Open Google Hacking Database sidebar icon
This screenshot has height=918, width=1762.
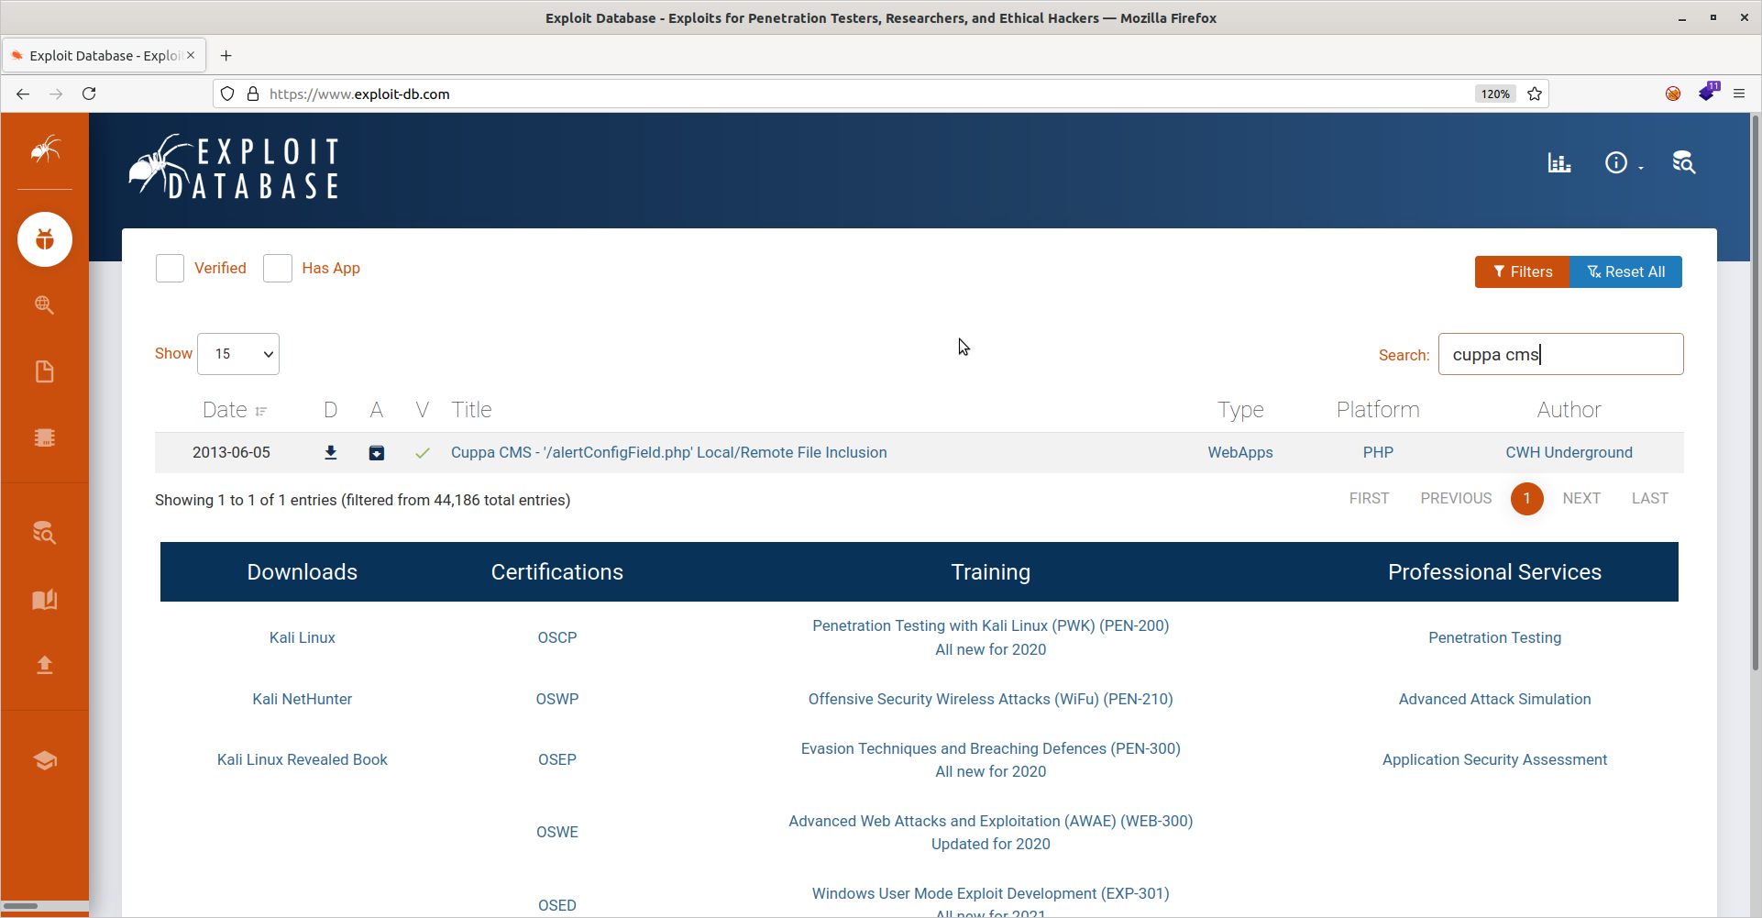click(x=44, y=305)
